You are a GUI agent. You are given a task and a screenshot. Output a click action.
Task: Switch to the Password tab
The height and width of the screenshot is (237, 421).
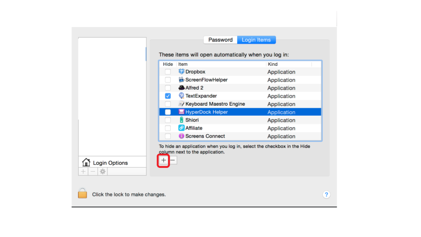coord(220,40)
